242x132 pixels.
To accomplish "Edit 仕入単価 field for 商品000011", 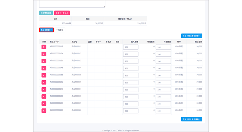I will click(x=130, y=47).
